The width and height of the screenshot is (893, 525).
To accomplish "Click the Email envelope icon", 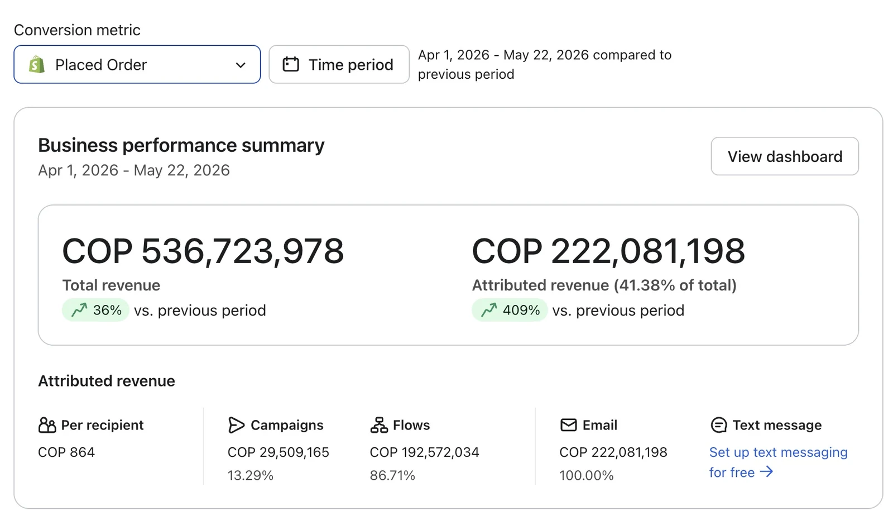I will coord(568,426).
